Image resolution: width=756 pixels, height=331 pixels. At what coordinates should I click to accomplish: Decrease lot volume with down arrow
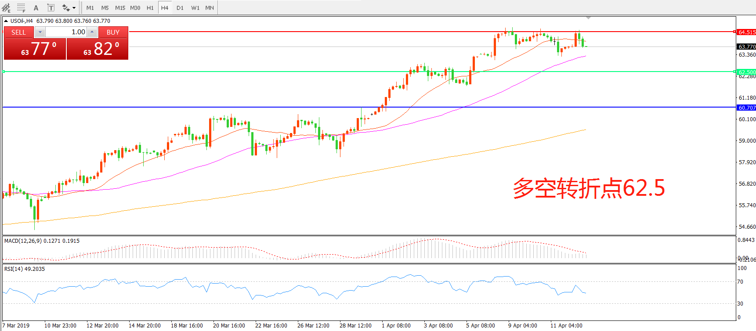point(40,32)
